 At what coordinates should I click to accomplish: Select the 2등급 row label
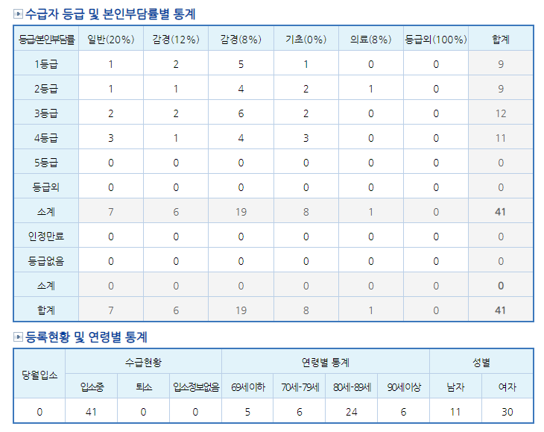pyautogui.click(x=46, y=89)
